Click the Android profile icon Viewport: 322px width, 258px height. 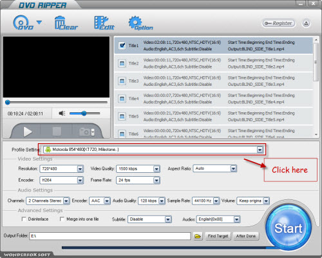coord(48,150)
